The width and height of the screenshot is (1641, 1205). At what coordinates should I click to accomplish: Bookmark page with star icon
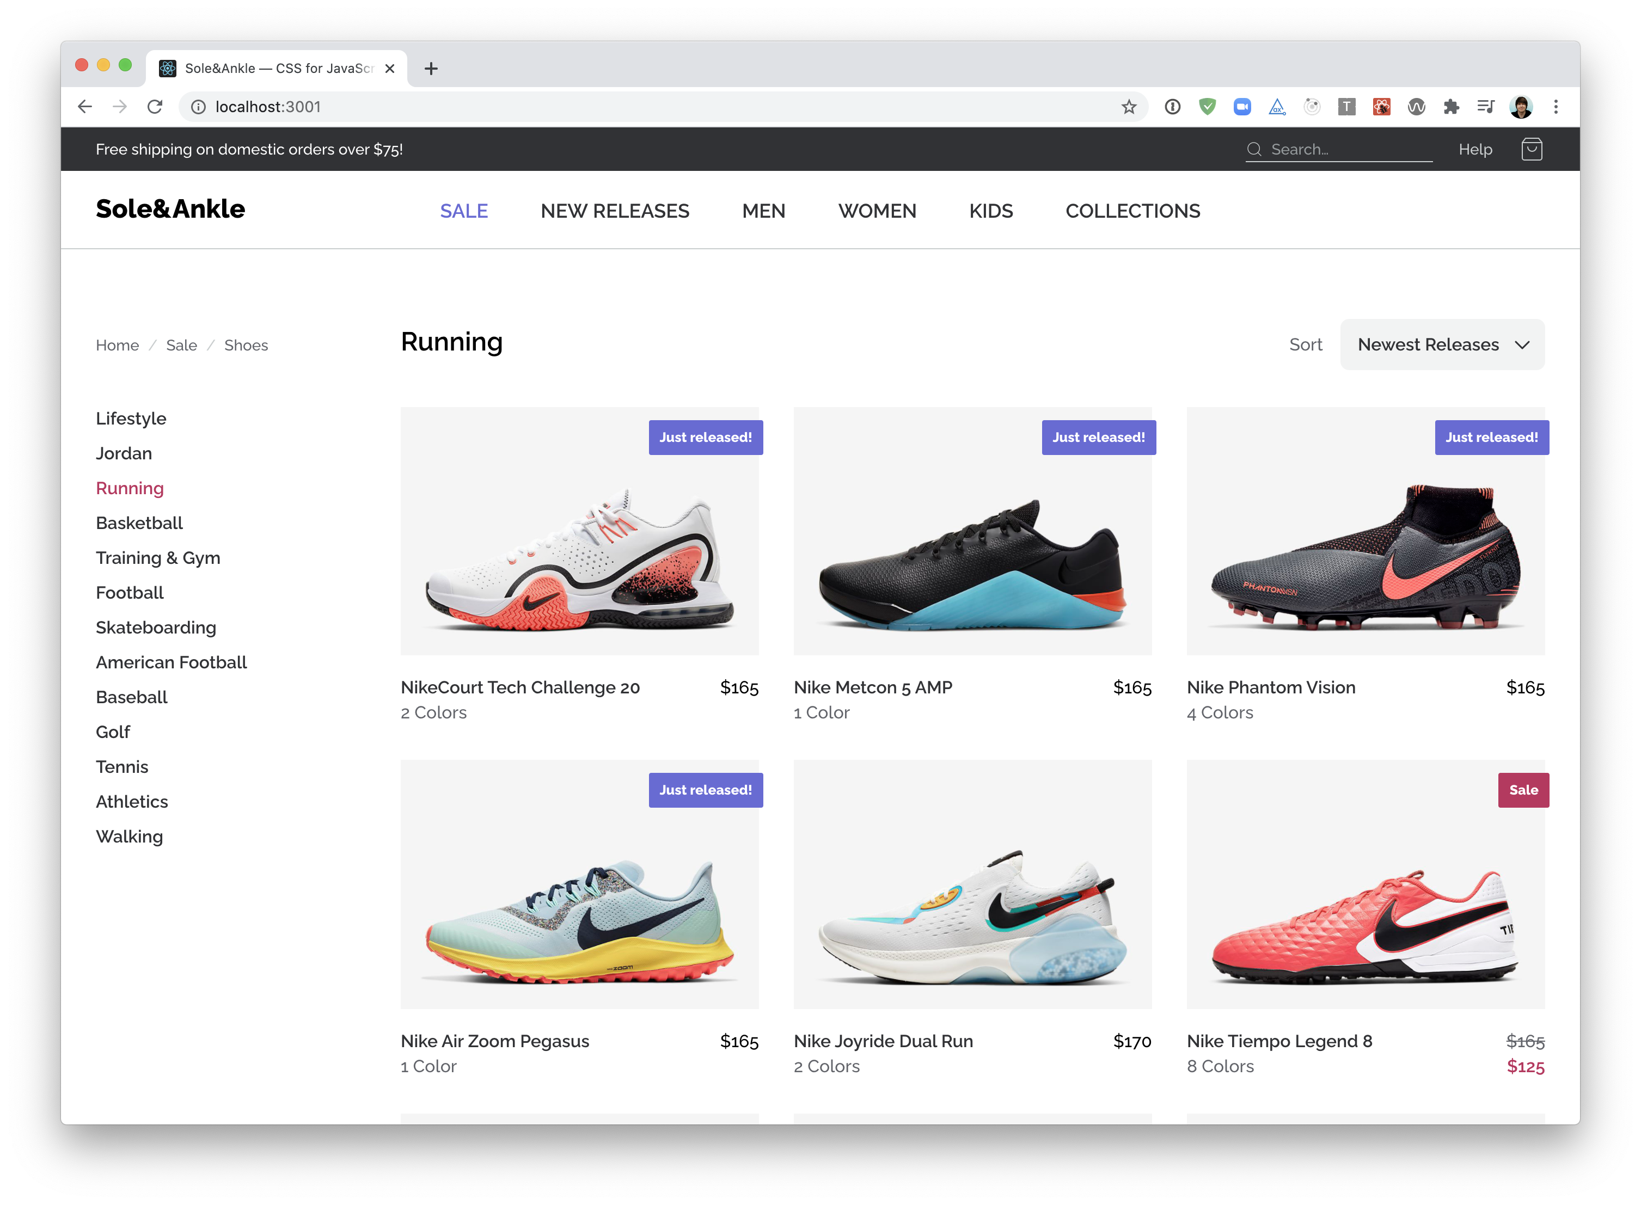click(x=1129, y=107)
